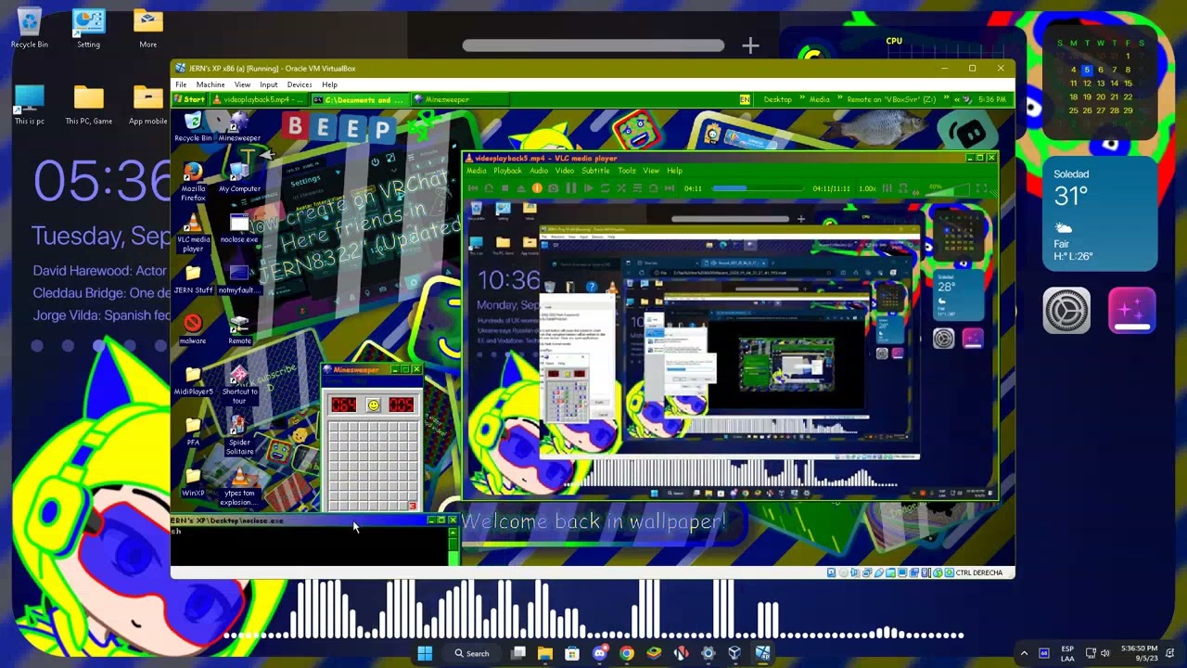
Task: Open Task View from the taskbar
Action: [x=518, y=653]
